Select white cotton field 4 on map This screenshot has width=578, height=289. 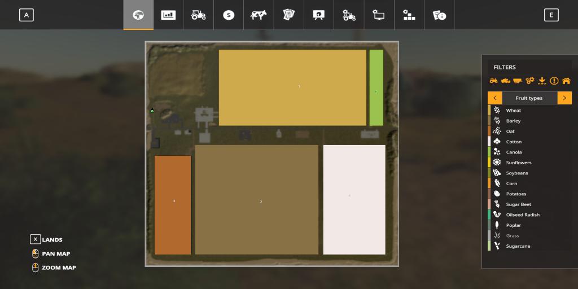[354, 199]
